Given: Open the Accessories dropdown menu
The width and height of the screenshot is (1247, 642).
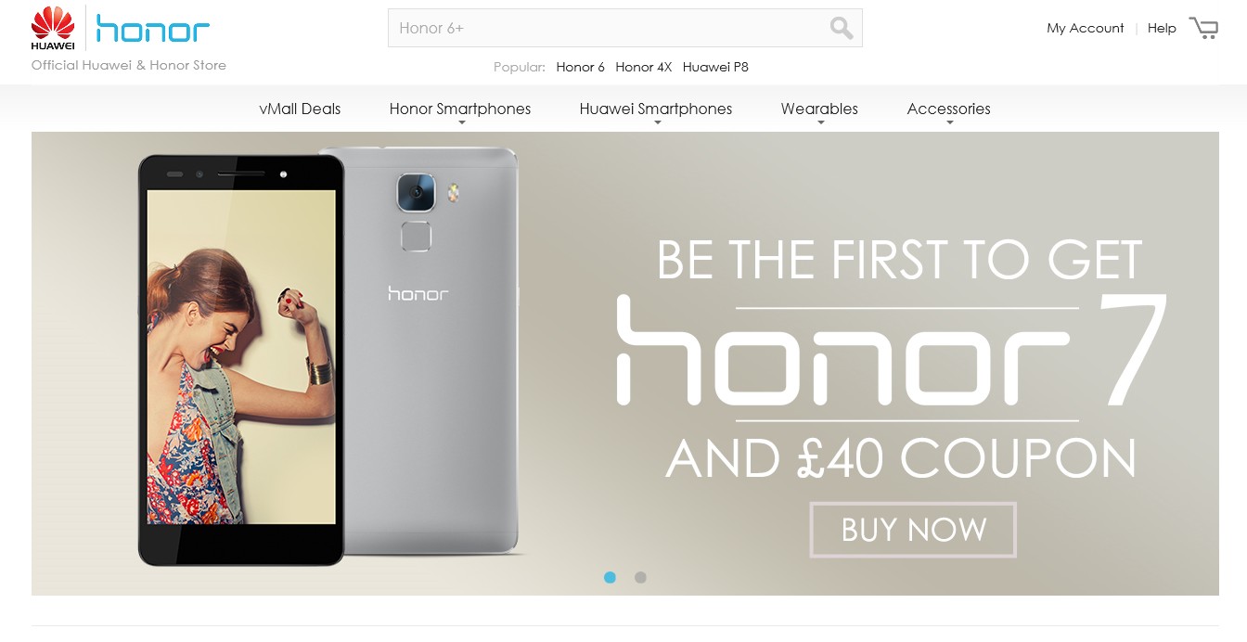Looking at the screenshot, I should 948,109.
